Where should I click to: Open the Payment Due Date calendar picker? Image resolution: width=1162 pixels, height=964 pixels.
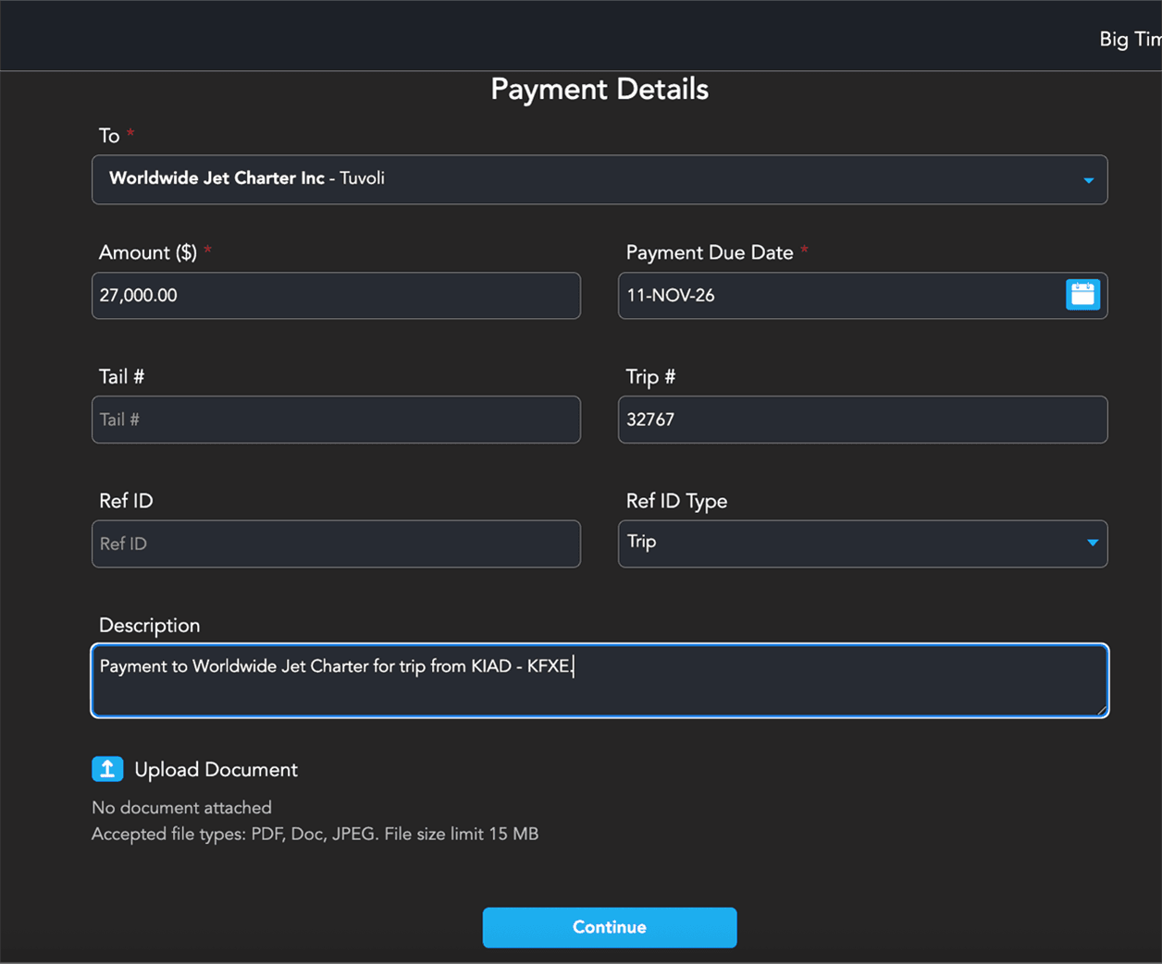1082,295
